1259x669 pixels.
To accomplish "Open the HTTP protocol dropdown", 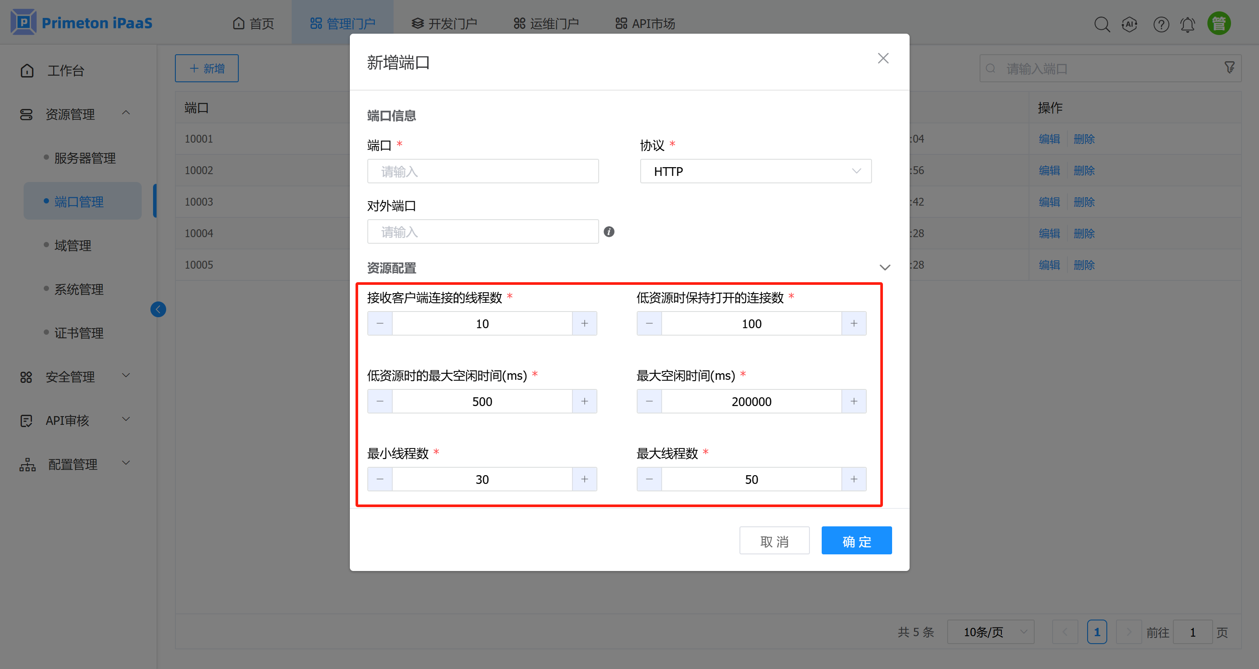I will pyautogui.click(x=755, y=171).
